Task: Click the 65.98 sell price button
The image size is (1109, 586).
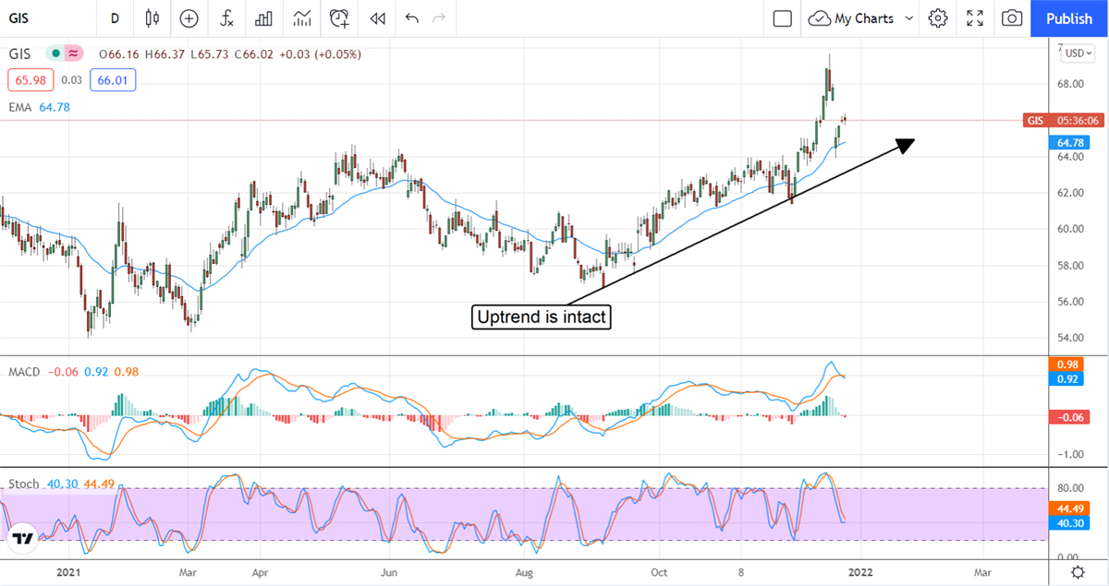Action: (30, 81)
